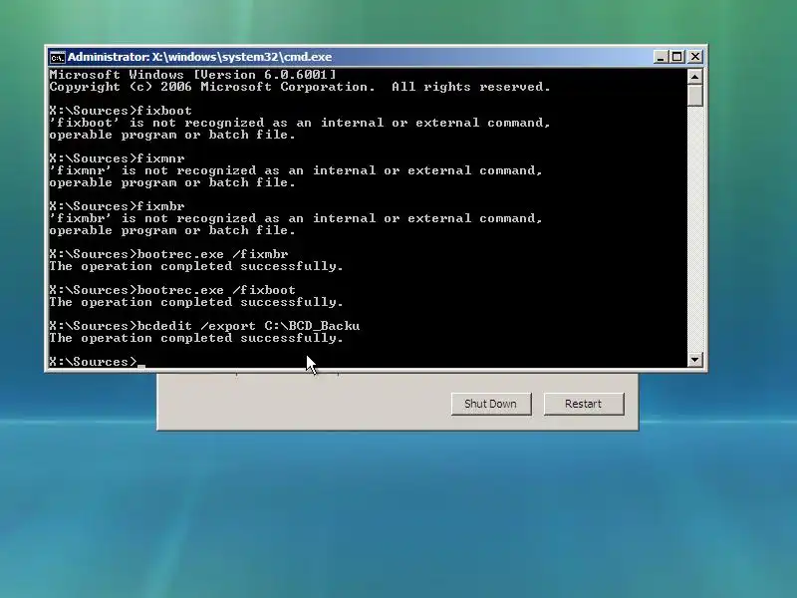Click the Copyright 2006 Microsoft Corporation line

click(x=300, y=87)
